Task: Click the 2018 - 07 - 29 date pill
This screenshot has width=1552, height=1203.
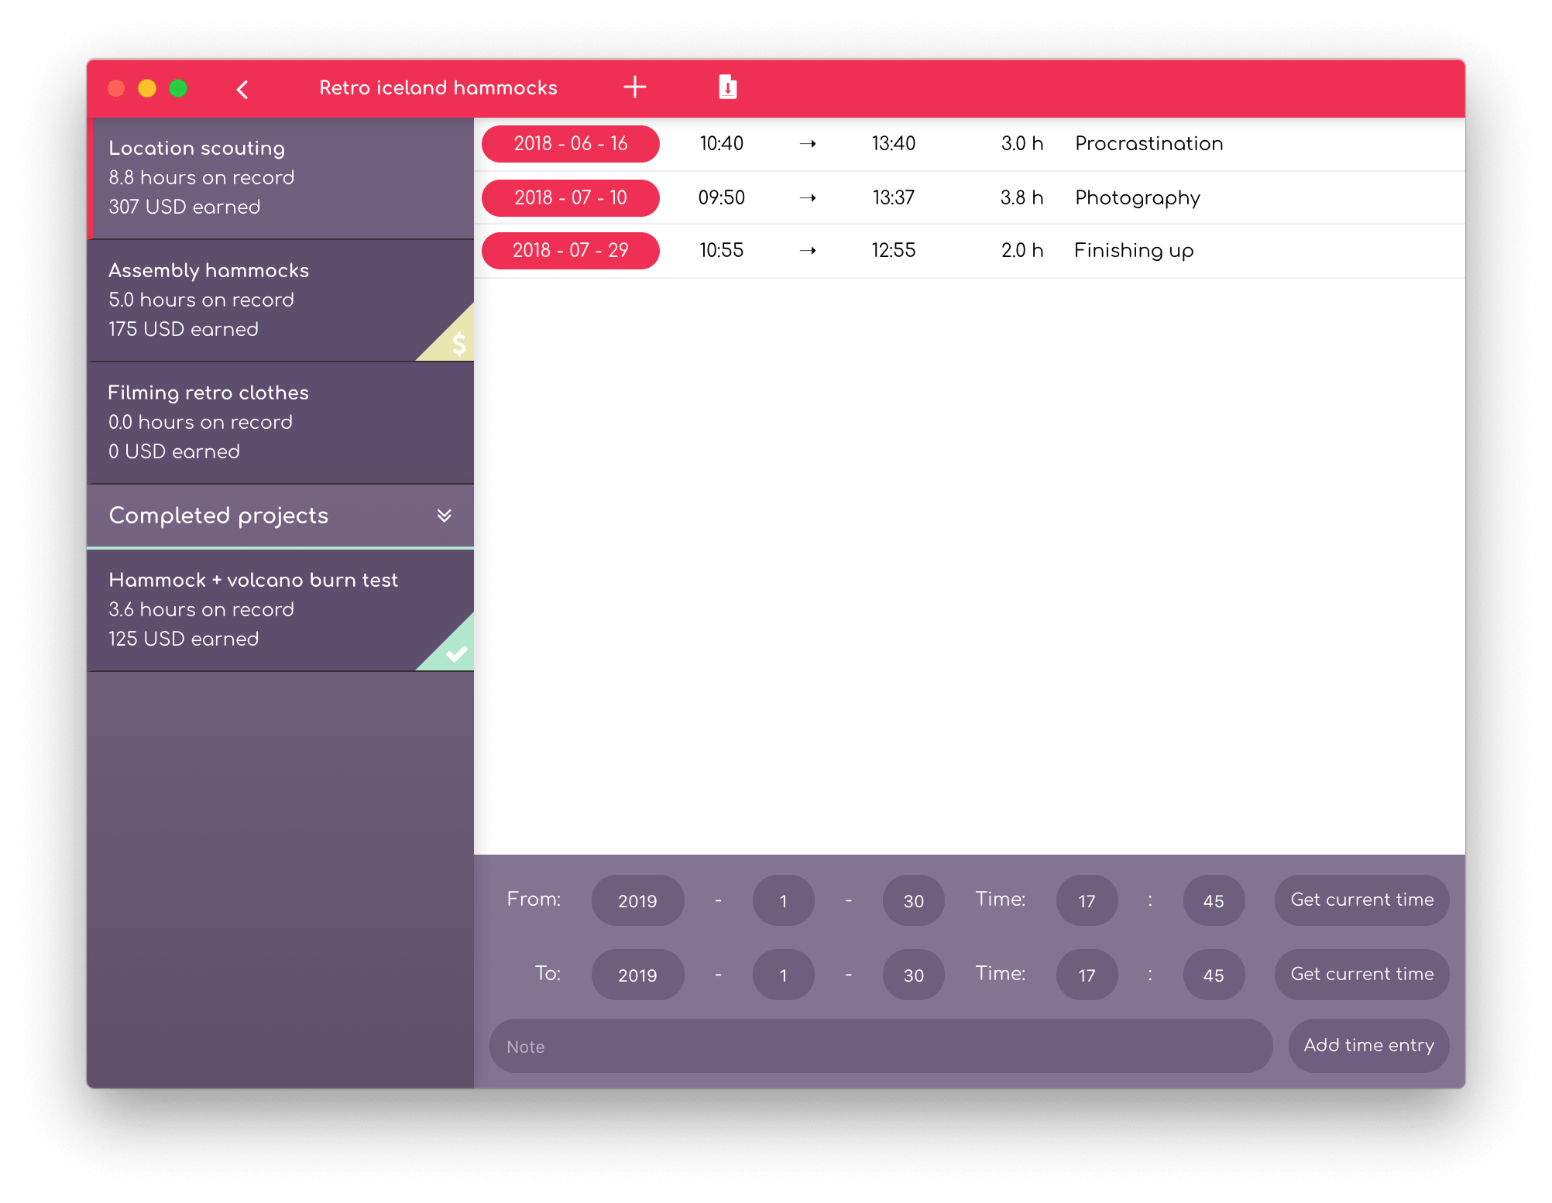Action: [571, 251]
